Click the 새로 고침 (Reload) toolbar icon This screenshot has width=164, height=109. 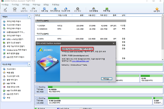pos(44,10)
